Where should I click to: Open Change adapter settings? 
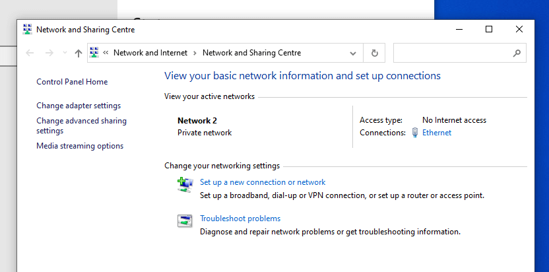(x=79, y=106)
